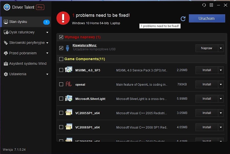Click the Dysk ratunkowy icon
Viewport: 230px width, 154px height.
pyautogui.click(x=6, y=32)
